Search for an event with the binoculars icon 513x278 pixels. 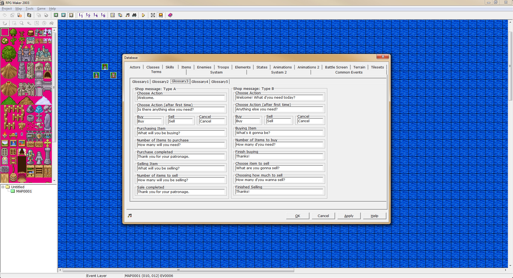click(x=134, y=15)
